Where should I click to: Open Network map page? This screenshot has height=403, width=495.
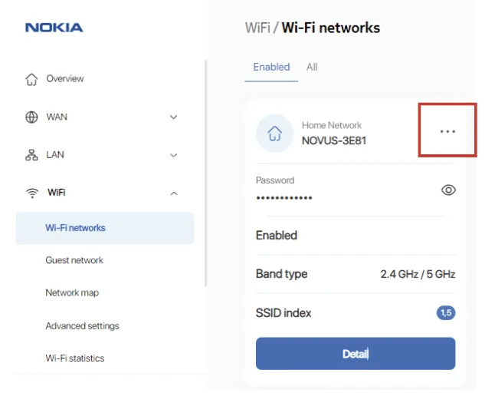point(72,292)
